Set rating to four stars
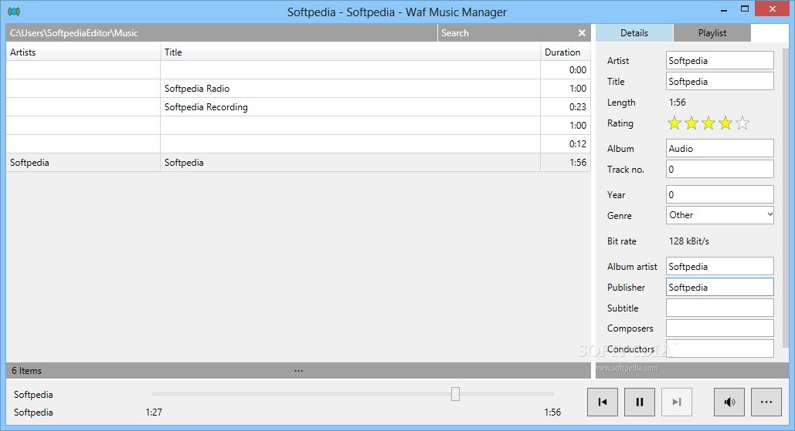795x431 pixels. tap(725, 123)
